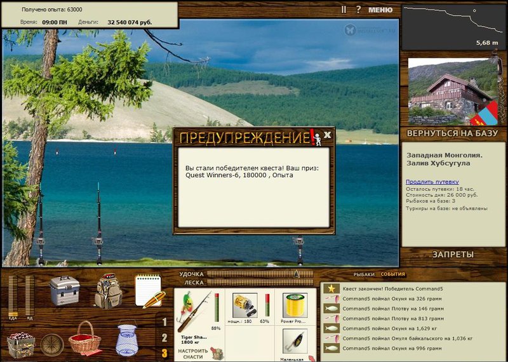This screenshot has height=362, width=508.
Task: Click the ЕДА level gauge
Action: point(13,296)
